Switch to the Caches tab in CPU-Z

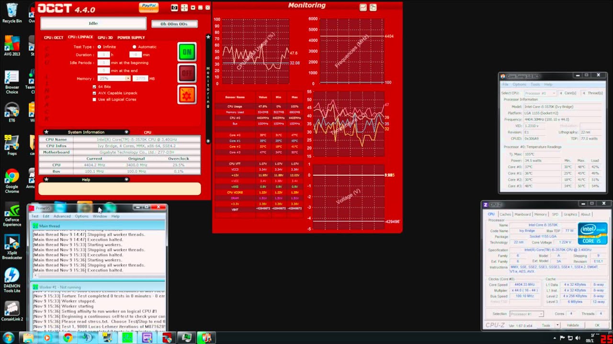[x=505, y=215]
